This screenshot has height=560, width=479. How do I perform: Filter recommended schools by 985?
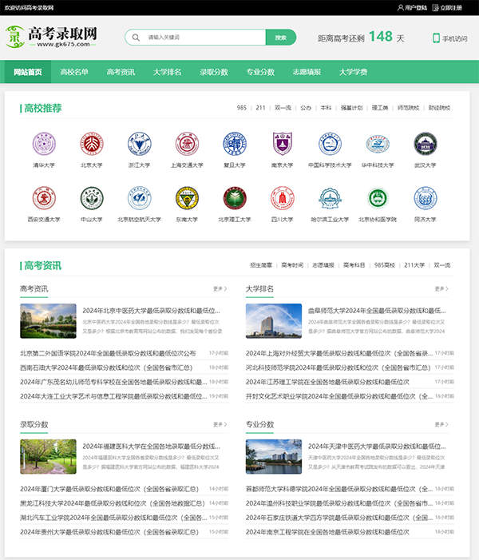(x=242, y=108)
